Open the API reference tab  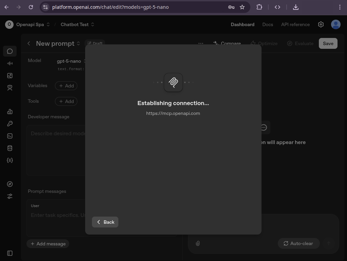(x=295, y=24)
